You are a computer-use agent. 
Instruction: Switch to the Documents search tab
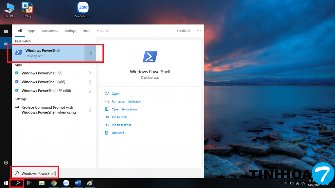pos(50,31)
